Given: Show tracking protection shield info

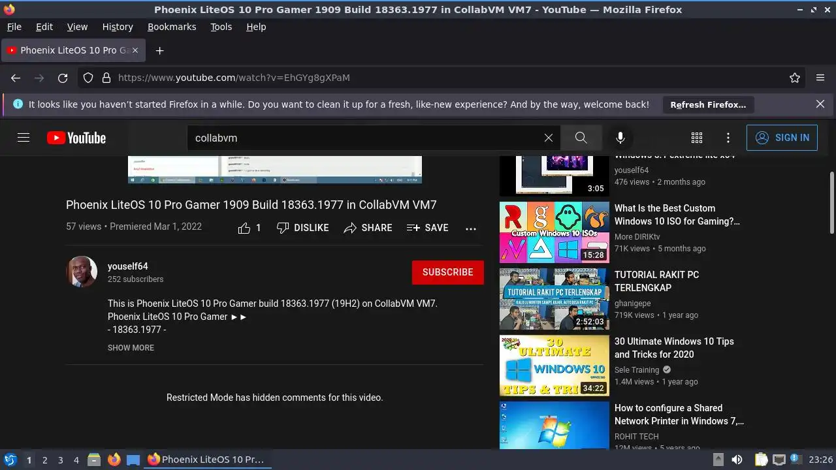Looking at the screenshot, I should (88, 78).
